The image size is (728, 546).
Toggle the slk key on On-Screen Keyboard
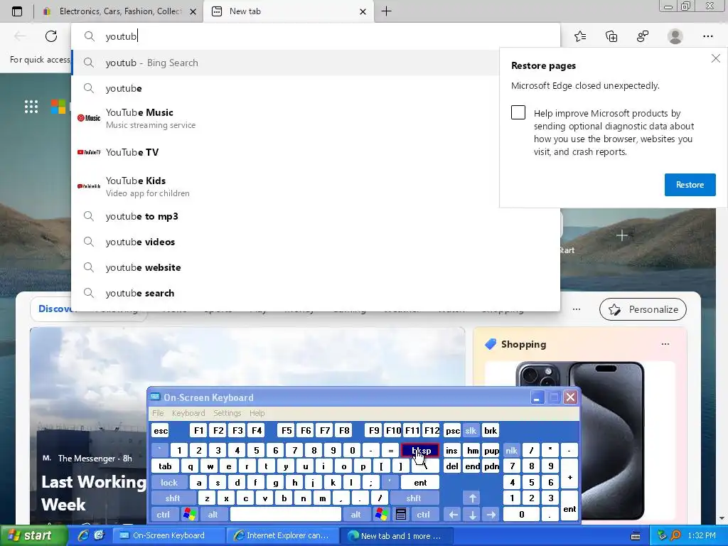coord(471,431)
